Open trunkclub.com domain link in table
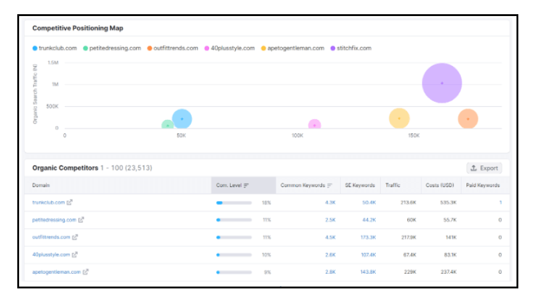 [49, 202]
